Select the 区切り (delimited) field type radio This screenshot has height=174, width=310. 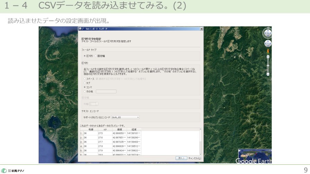85,56
